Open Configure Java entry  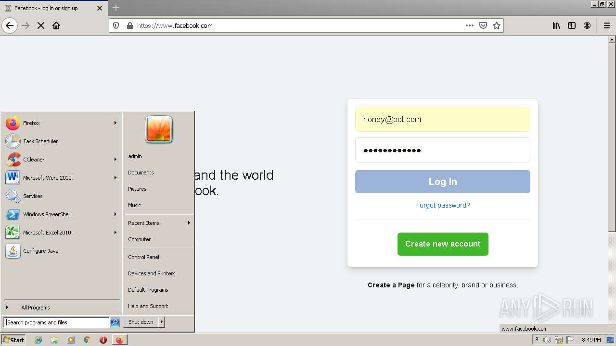click(x=61, y=251)
